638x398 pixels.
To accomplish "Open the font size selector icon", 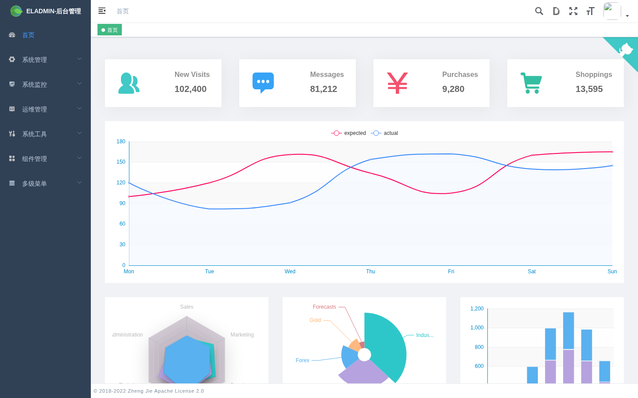I will pos(590,11).
